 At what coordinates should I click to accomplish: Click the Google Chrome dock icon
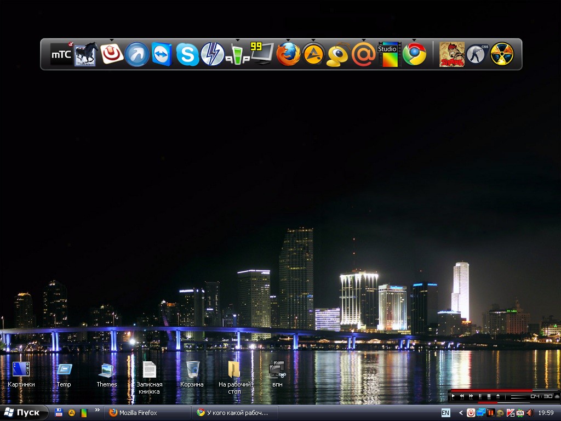coord(415,54)
